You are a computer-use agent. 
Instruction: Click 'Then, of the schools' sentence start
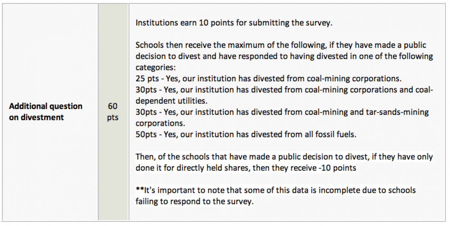click(x=171, y=157)
